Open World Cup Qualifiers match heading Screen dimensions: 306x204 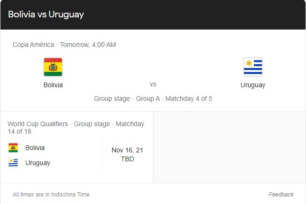pyautogui.click(x=76, y=128)
